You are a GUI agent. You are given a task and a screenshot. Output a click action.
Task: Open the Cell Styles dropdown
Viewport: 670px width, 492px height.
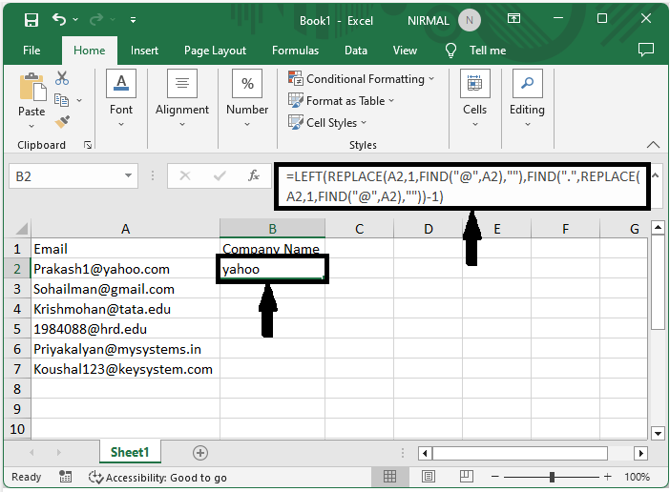(327, 123)
